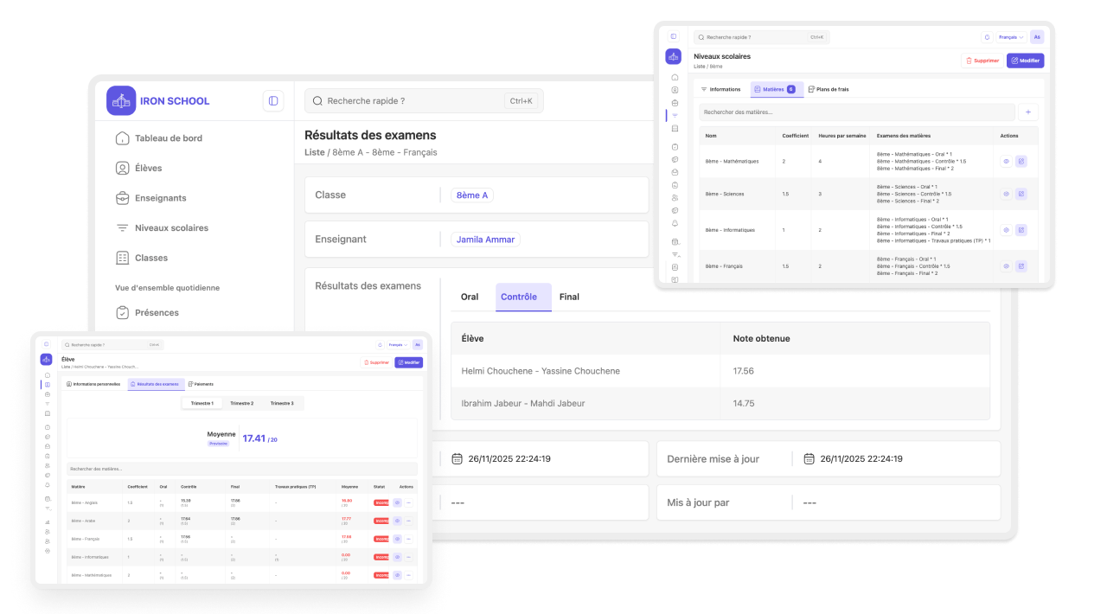Click Supprimer in the Niveaux scolaires window
Image resolution: width=1107 pixels, height=614 pixels.
coord(982,61)
